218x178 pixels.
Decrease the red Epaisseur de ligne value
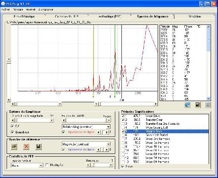[98, 132]
